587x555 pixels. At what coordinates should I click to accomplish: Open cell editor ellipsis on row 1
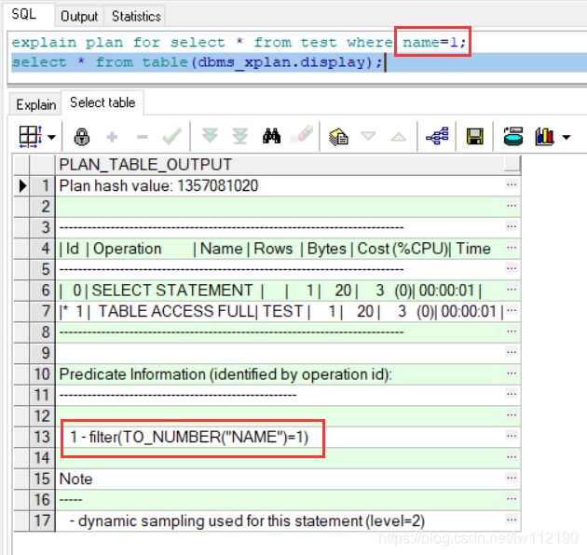coord(512,185)
